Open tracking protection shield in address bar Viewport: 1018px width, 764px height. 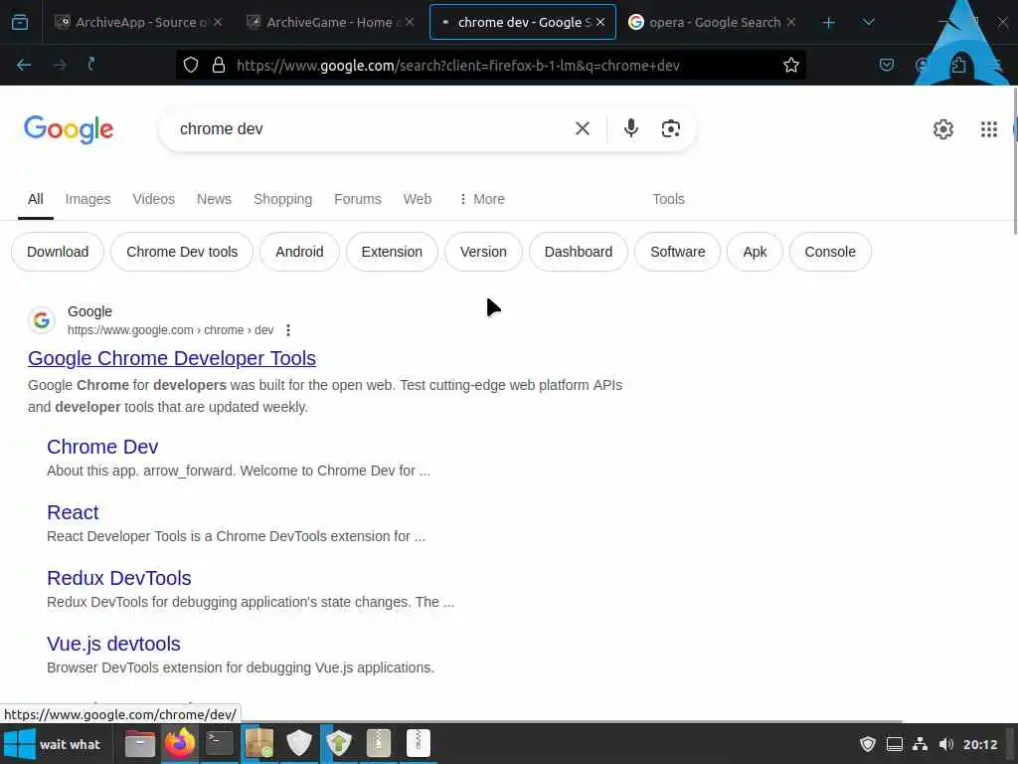pos(191,65)
